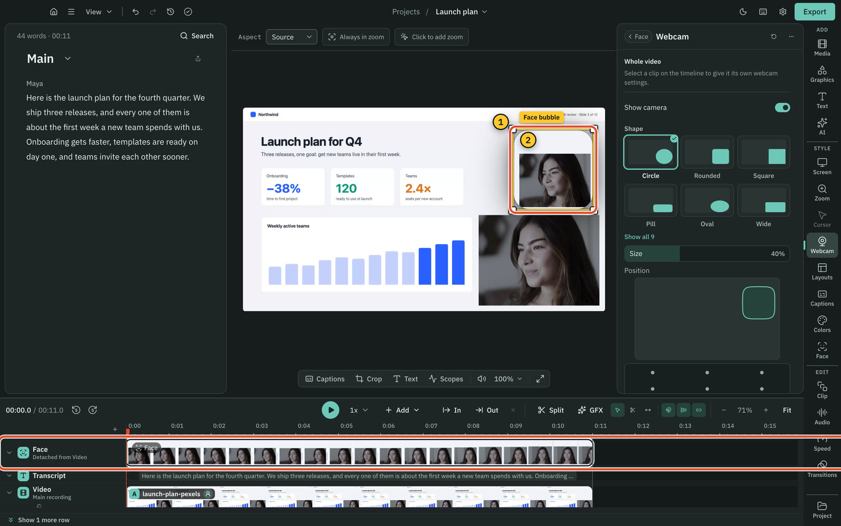Screen dimensions: 841x526
Task: Go back to the Face panel
Action: [x=638, y=37]
